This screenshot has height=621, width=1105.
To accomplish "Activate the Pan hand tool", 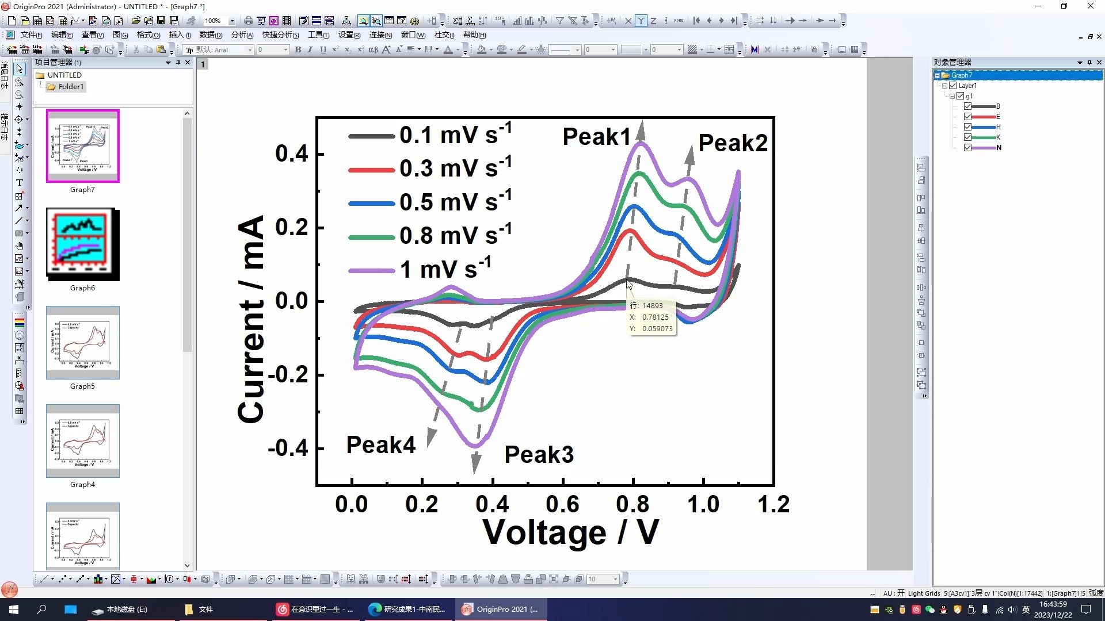I will (19, 246).
